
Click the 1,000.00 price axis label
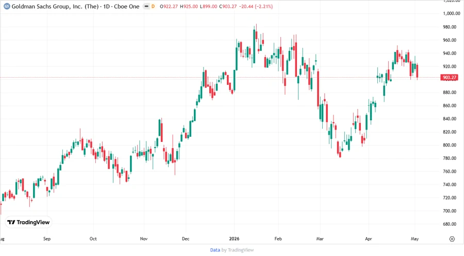click(x=452, y=13)
